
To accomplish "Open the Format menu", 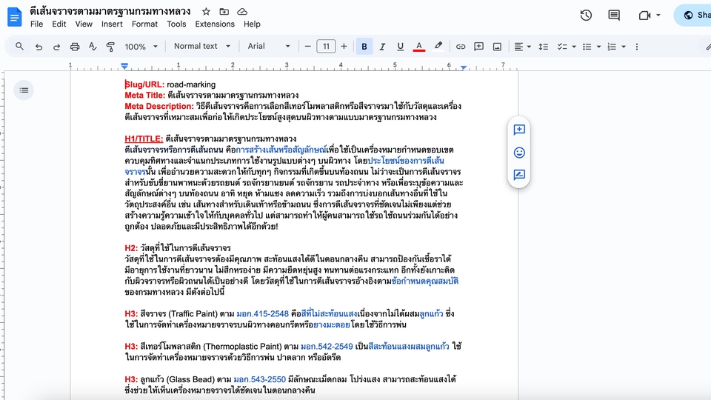I will 144,24.
